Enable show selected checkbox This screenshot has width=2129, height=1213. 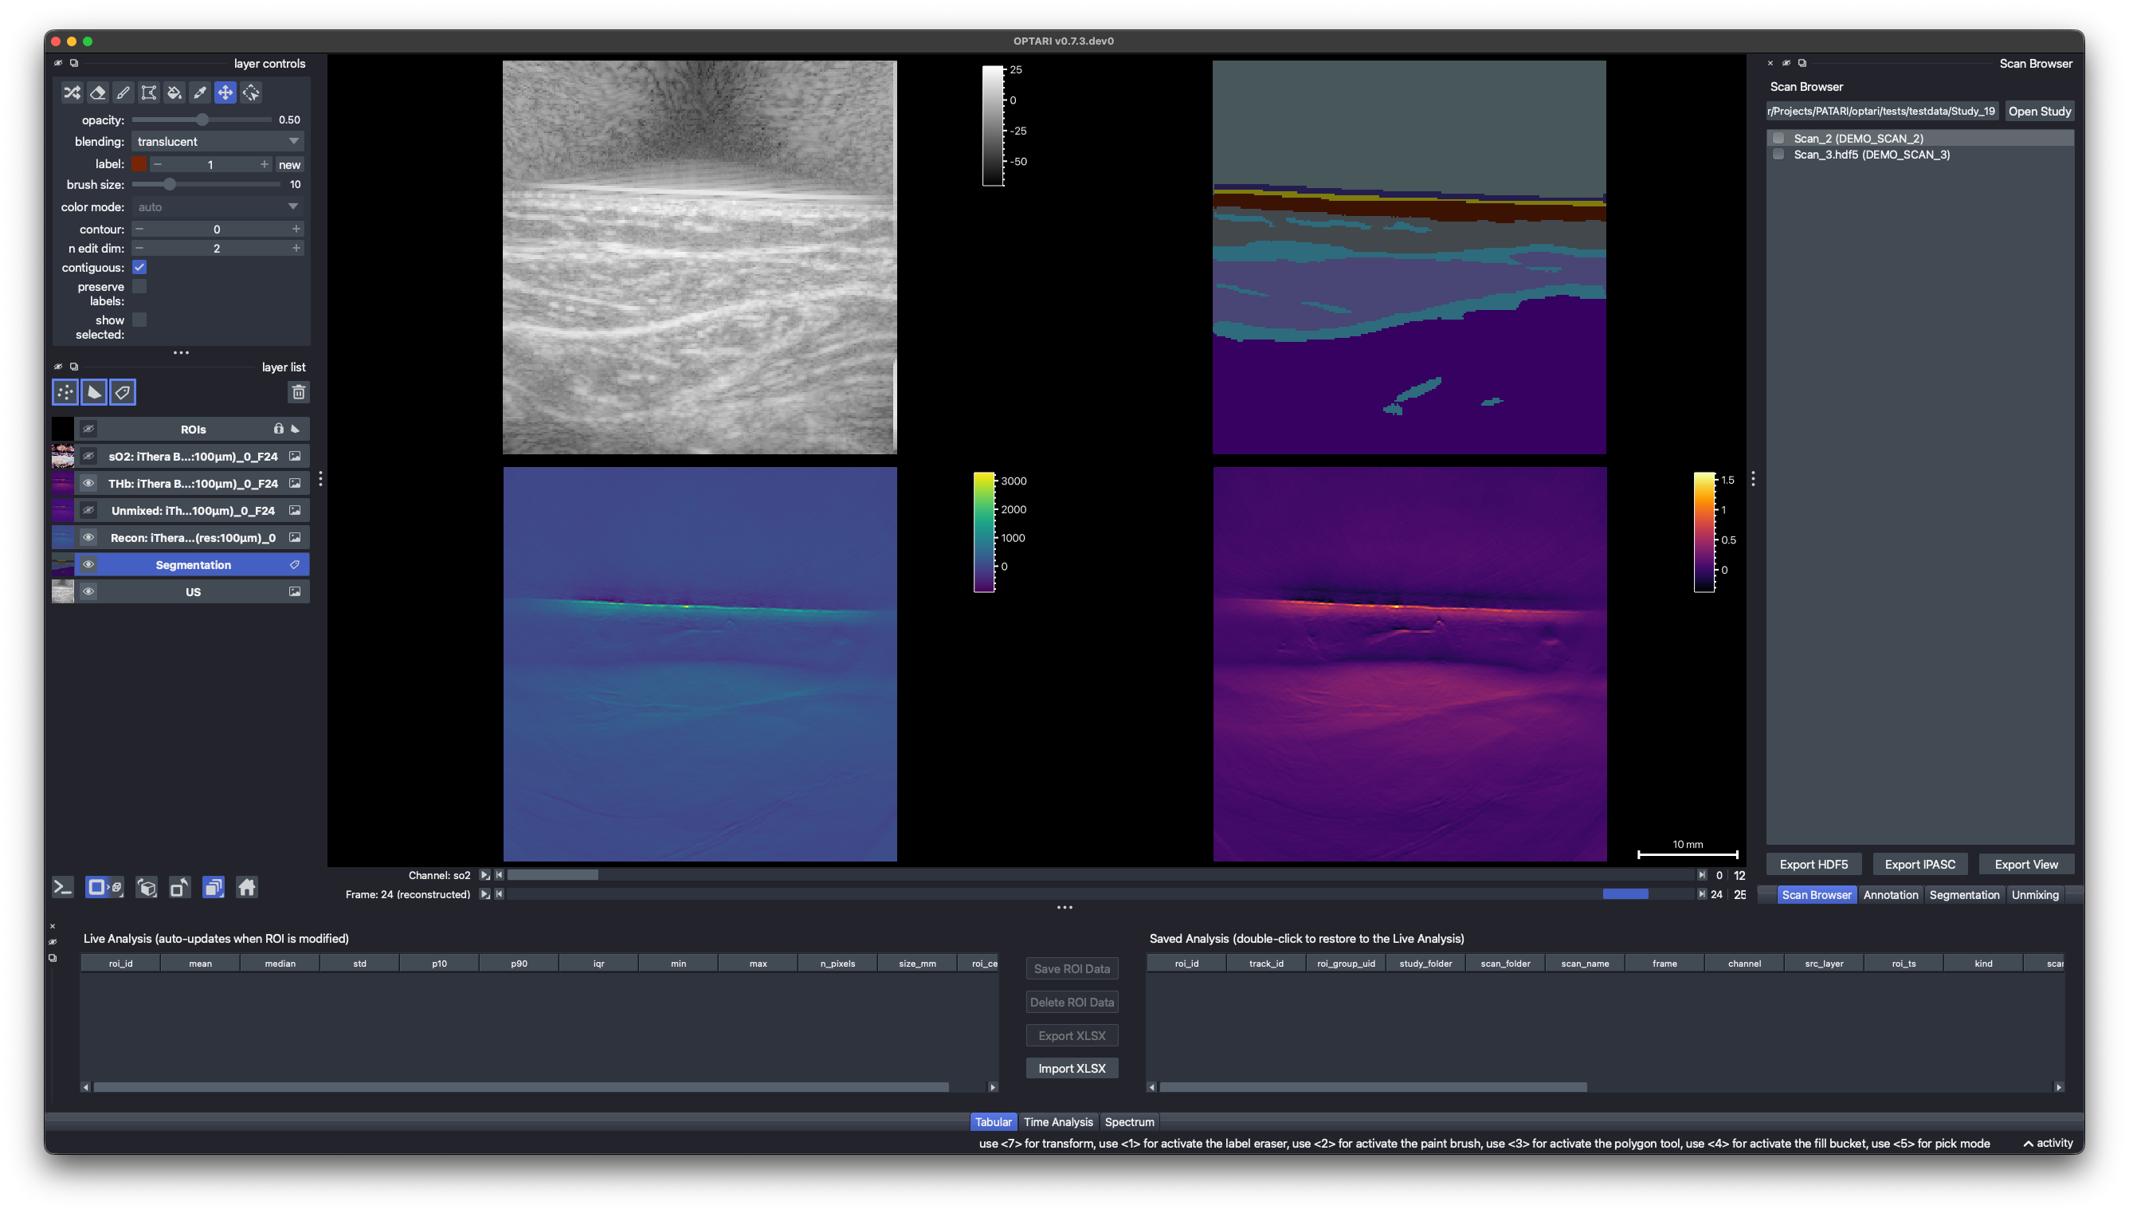coord(140,320)
